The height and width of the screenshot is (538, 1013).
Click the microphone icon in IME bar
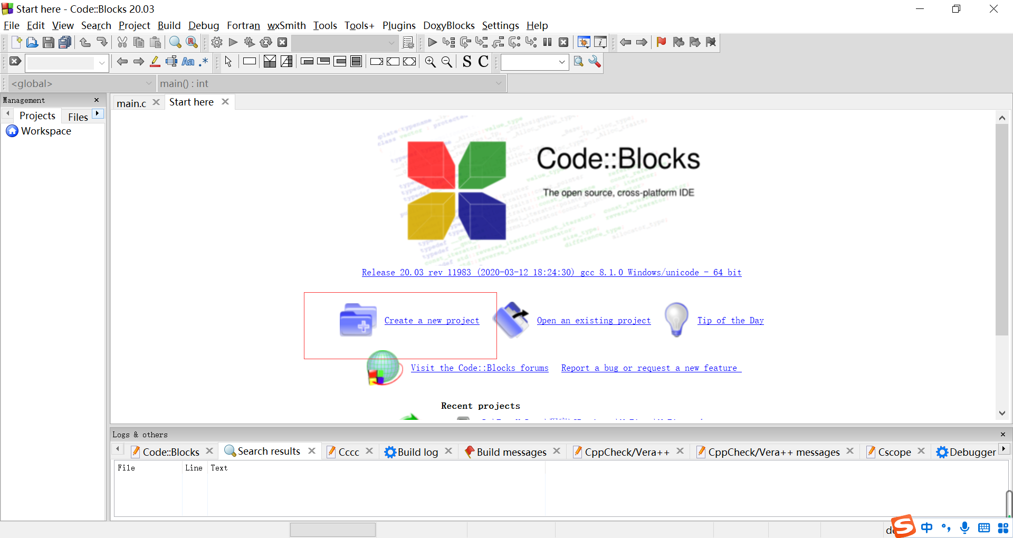tap(964, 527)
